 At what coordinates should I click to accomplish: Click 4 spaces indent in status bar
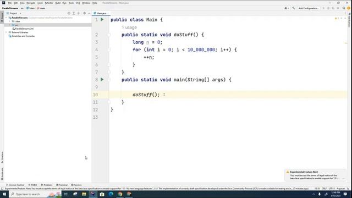340,189
